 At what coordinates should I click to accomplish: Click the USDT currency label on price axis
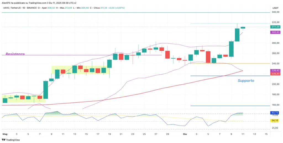pos(275,8)
